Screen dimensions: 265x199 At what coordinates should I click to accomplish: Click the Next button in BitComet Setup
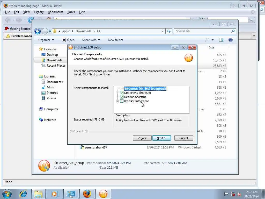(x=161, y=138)
